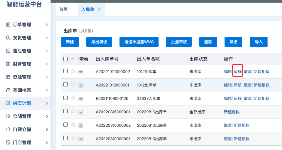Click 推送单据至WMS button

coord(139,42)
